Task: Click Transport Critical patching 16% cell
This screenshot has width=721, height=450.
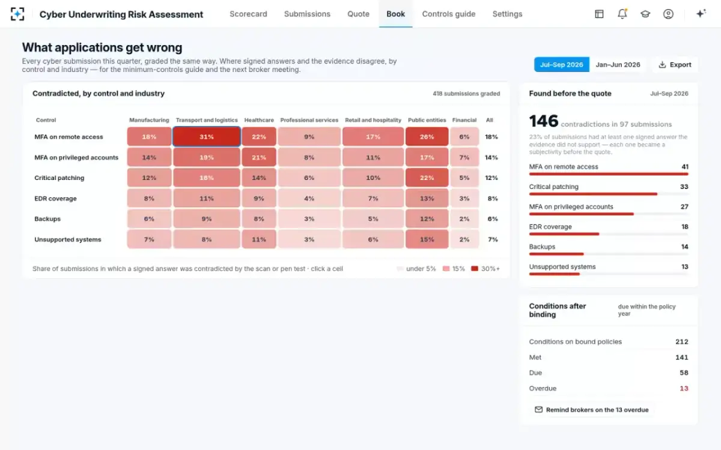Action: click(x=207, y=178)
